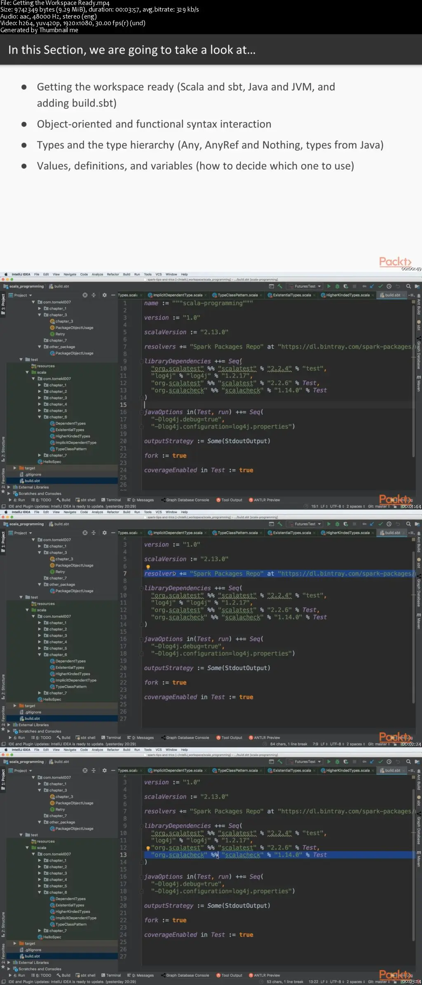Image resolution: width=422 pixels, height=985 pixels.
Task: Click the Run button in the bottom IDE frame
Action: pyautogui.click(x=328, y=761)
